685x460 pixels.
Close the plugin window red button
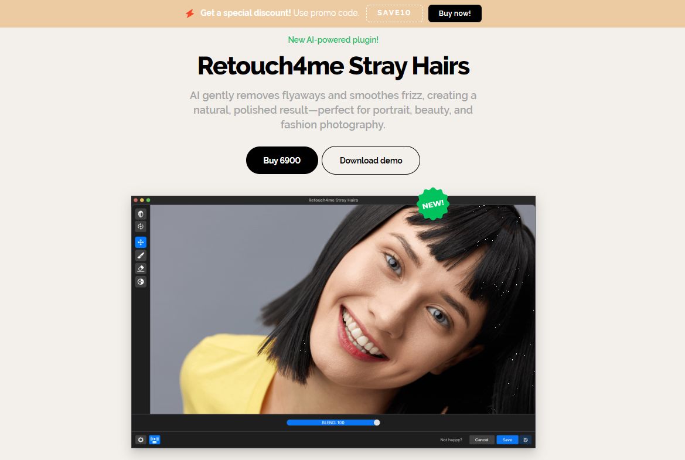tap(136, 200)
